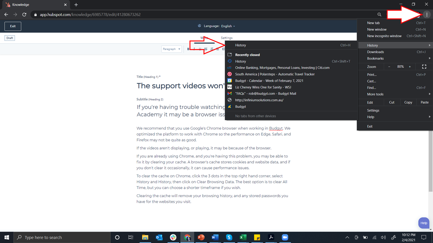
Task: Reopen the Citi.com Online Banking tab
Action: (x=291, y=67)
